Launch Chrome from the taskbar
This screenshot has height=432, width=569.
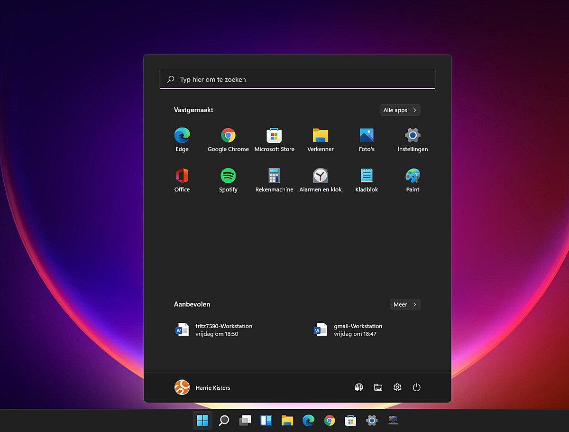tap(330, 420)
